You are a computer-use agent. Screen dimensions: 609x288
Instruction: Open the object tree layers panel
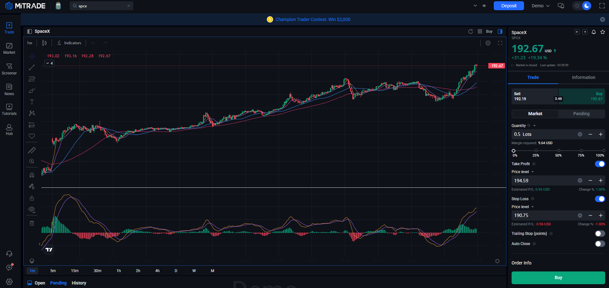click(x=32, y=261)
